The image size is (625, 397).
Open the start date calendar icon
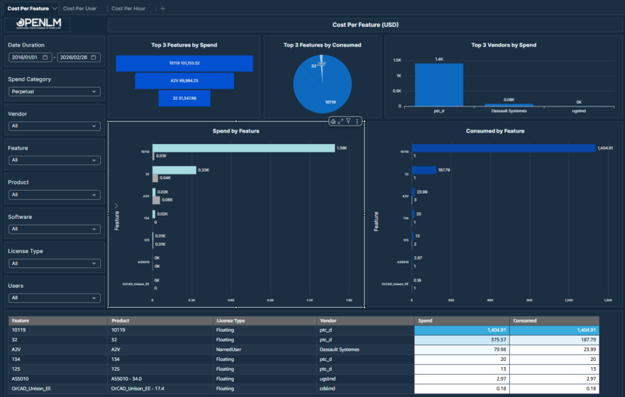(45, 57)
